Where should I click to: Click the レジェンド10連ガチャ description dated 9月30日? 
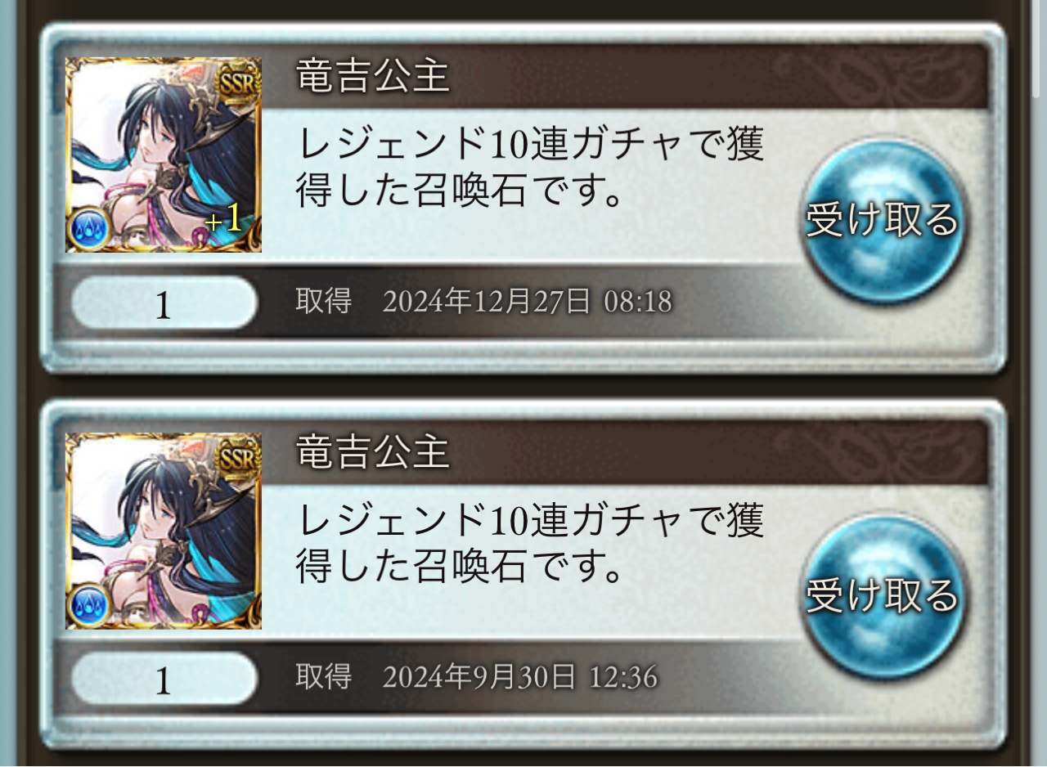coord(530,545)
